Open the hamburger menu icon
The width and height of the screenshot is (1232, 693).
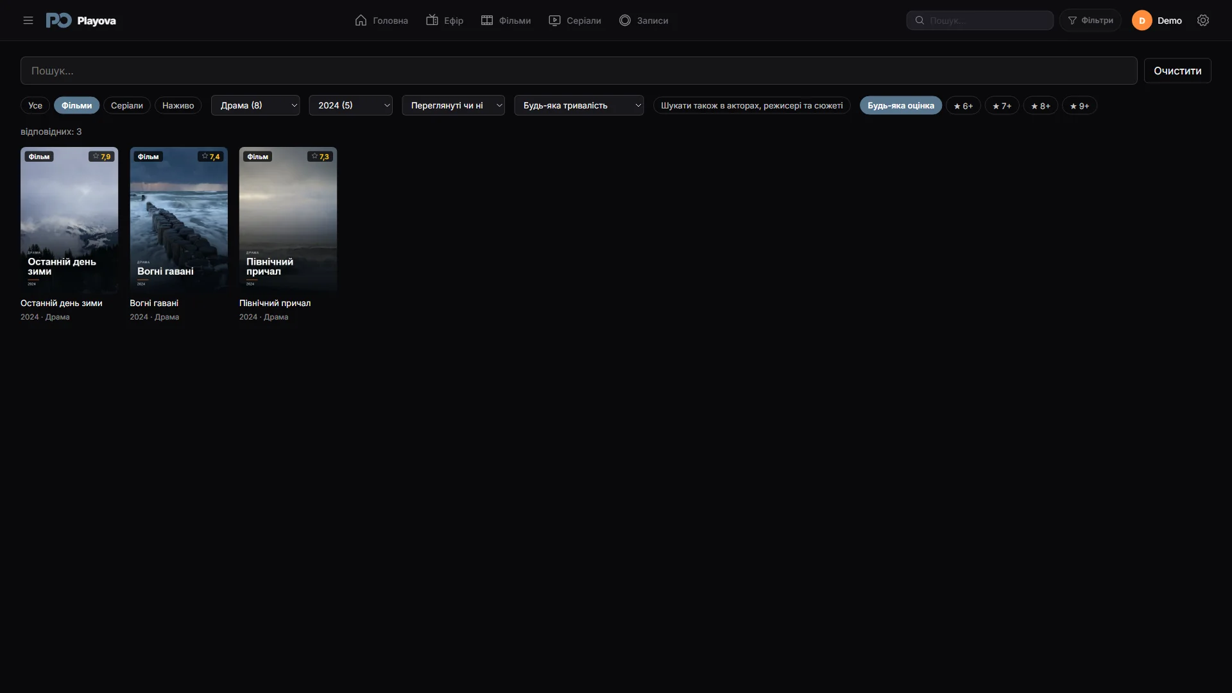[28, 21]
